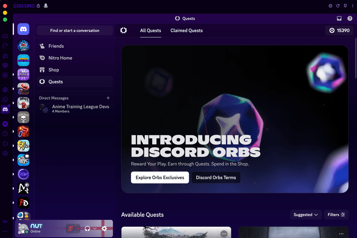The width and height of the screenshot is (357, 238).
Task: Open the WhatsApp sidebar messenger
Action: [x=5, y=100]
